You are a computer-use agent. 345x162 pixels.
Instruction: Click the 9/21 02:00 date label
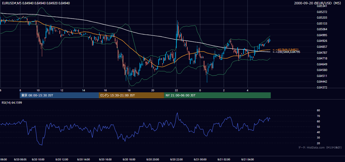[x=224, y=159]
